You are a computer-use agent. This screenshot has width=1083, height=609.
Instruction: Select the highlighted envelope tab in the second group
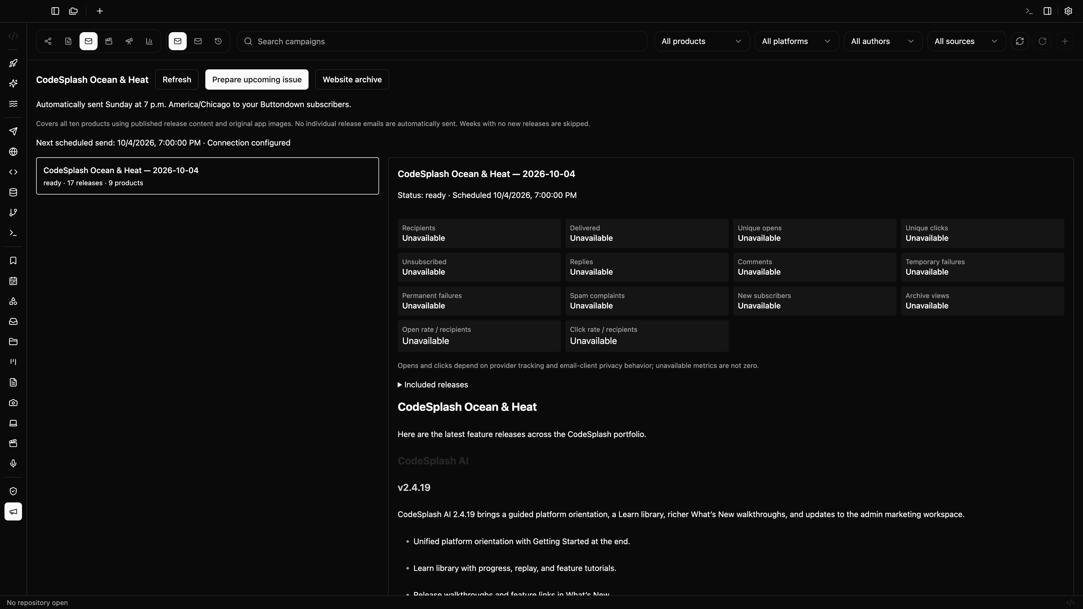tap(177, 41)
